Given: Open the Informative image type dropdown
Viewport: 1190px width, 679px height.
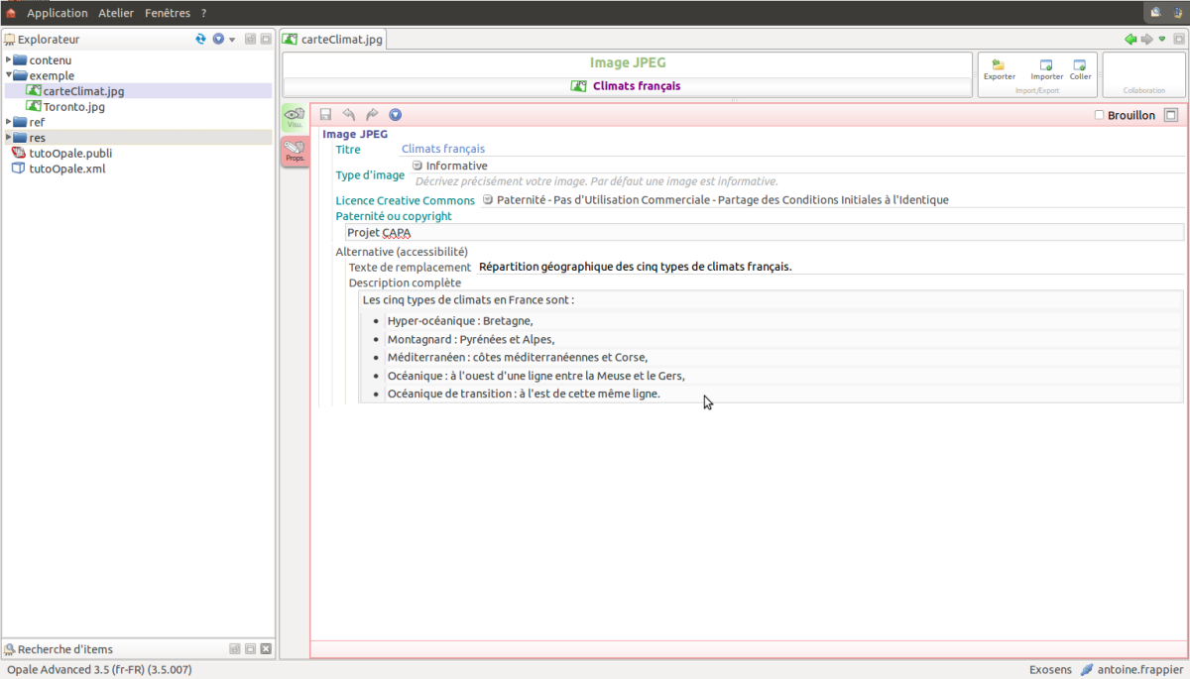Looking at the screenshot, I should (417, 166).
